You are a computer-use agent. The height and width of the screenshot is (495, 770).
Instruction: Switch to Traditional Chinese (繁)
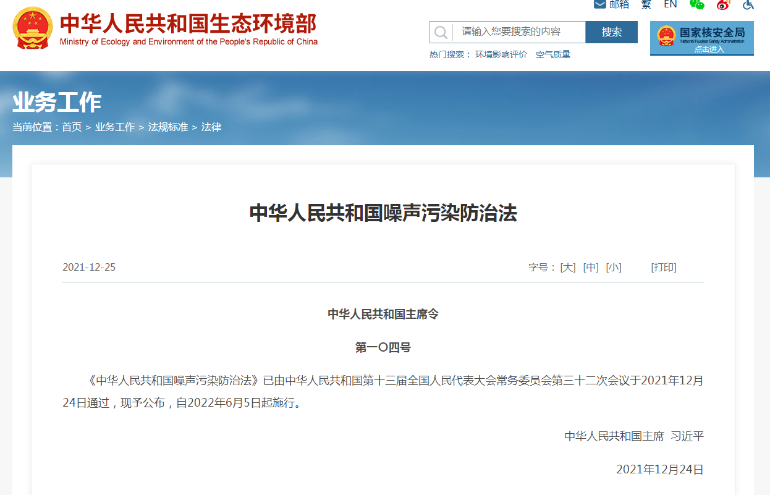(646, 4)
